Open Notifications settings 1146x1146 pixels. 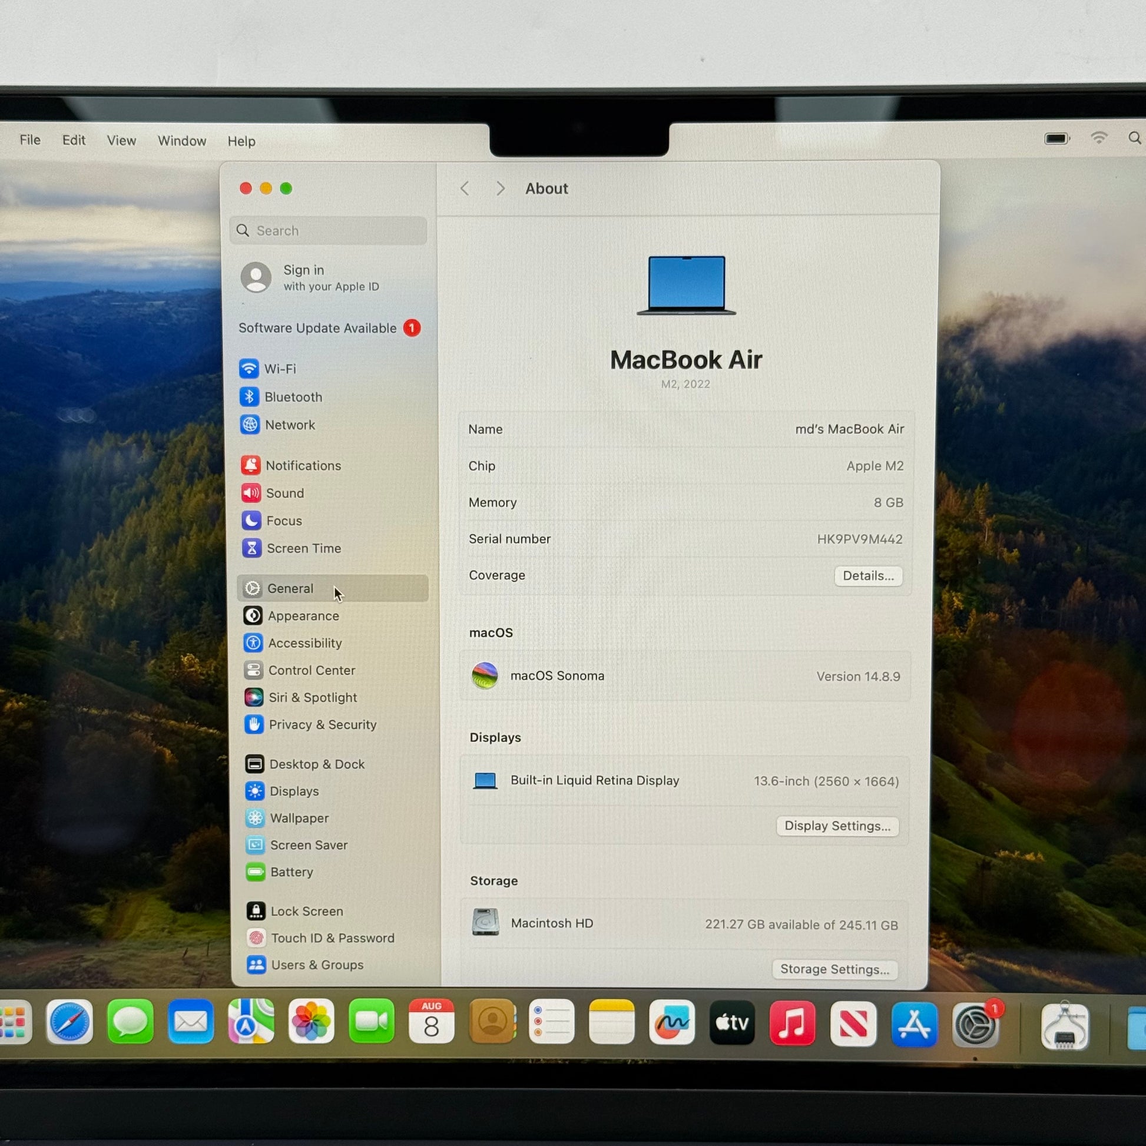click(x=292, y=466)
